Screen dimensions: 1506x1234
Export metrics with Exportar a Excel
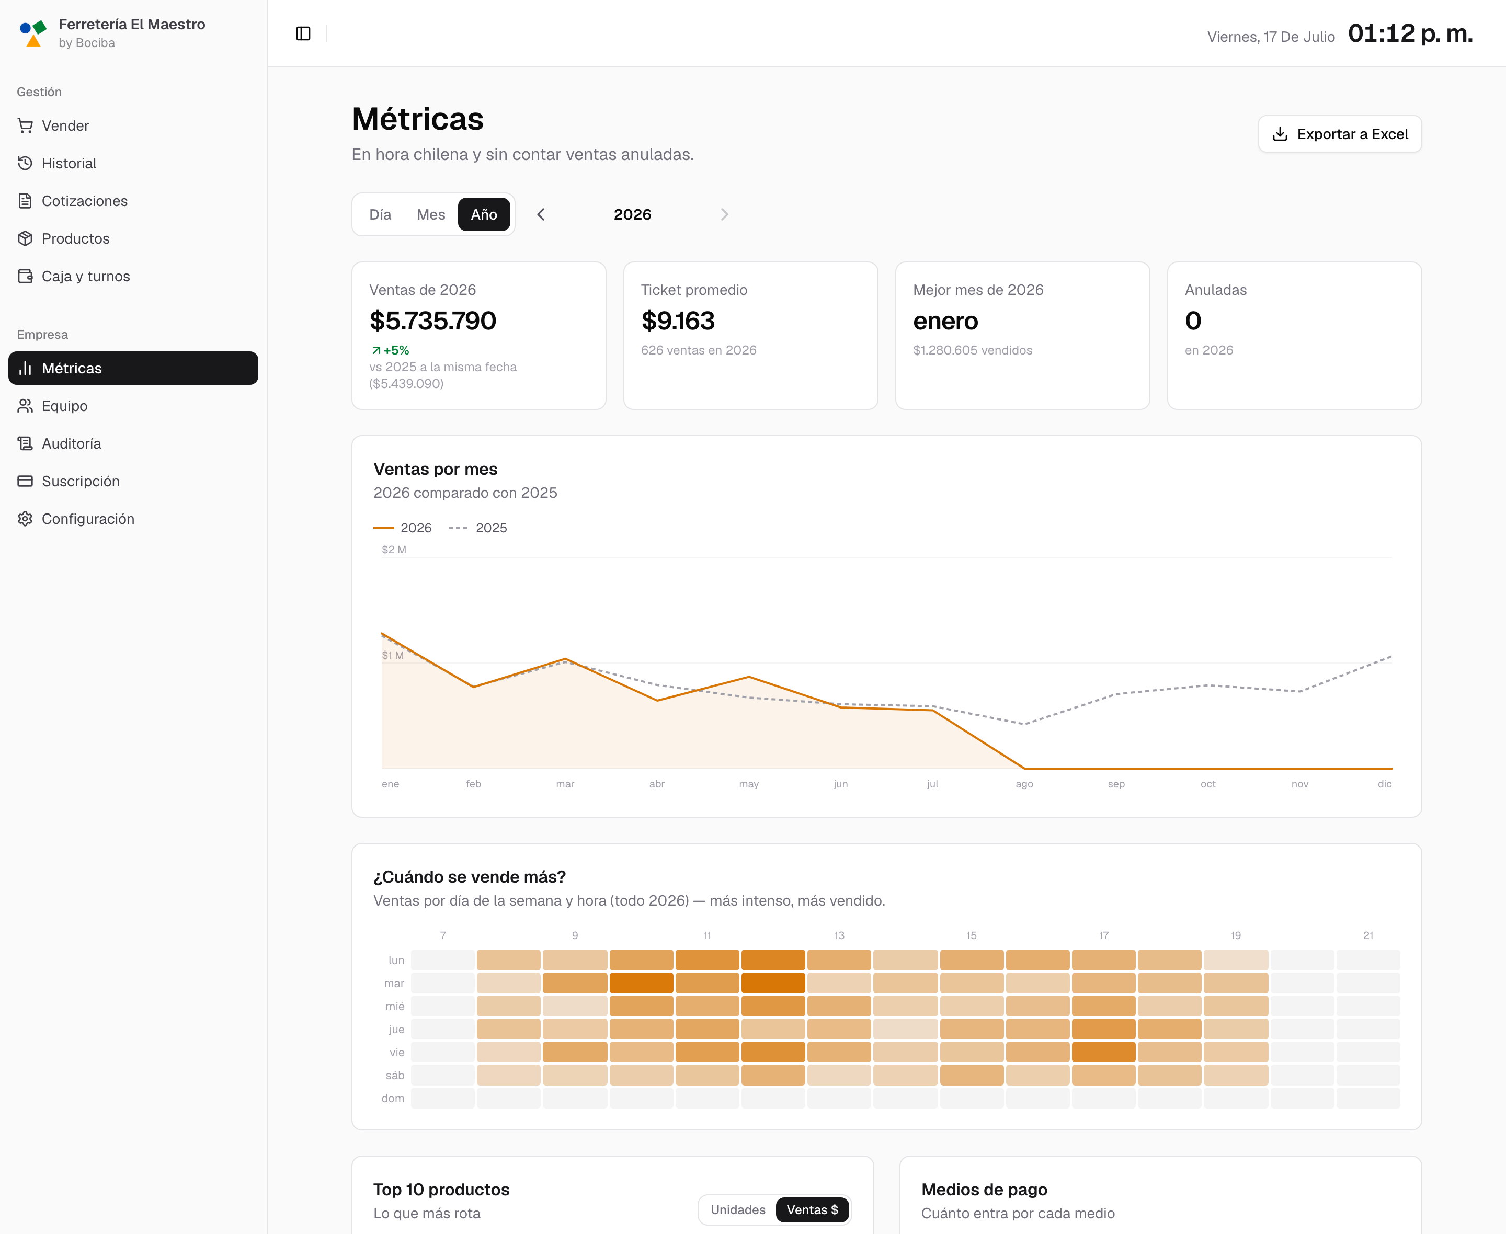click(x=1340, y=134)
